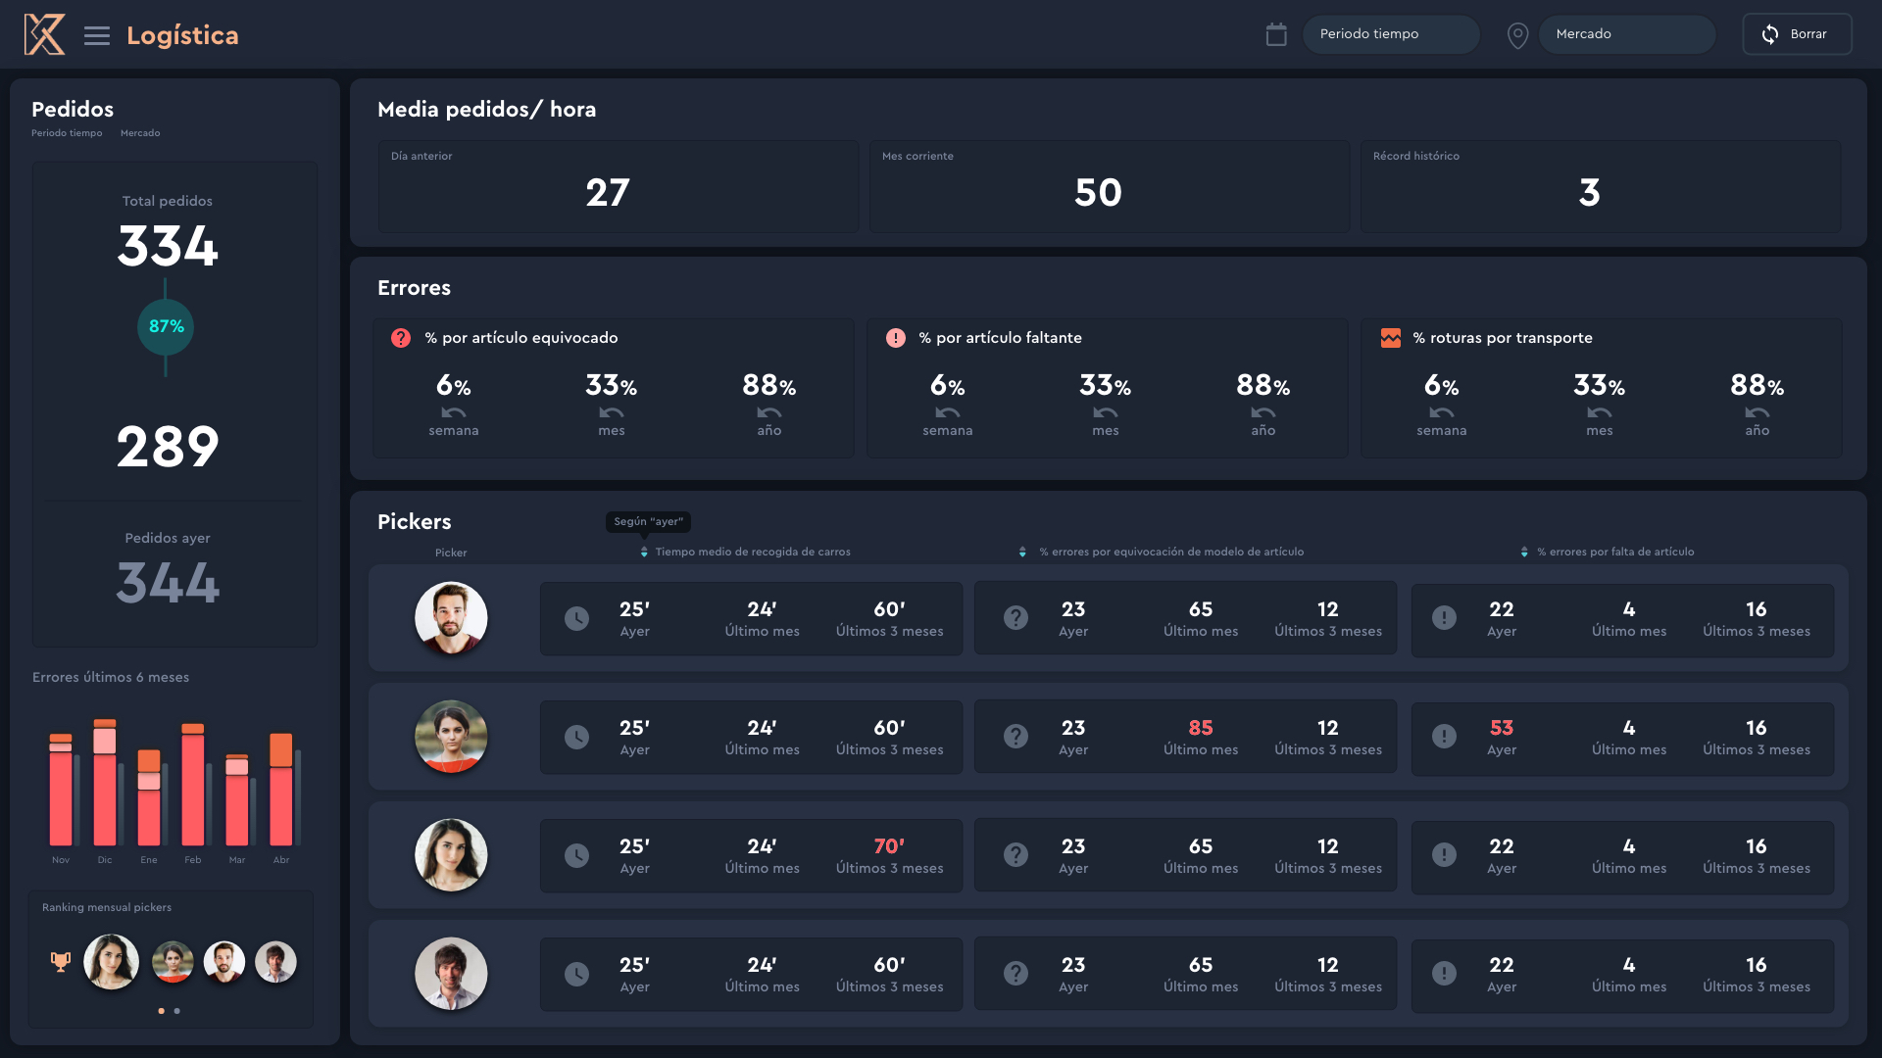Click the 87% progress circle
The width and height of the screenshot is (1882, 1058).
[x=166, y=327]
